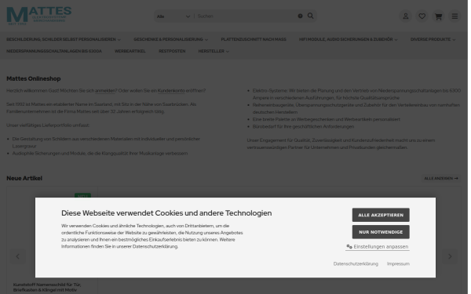This screenshot has width=471, height=294.
Task: Open Werbeartikel menu item
Action: 130,52
